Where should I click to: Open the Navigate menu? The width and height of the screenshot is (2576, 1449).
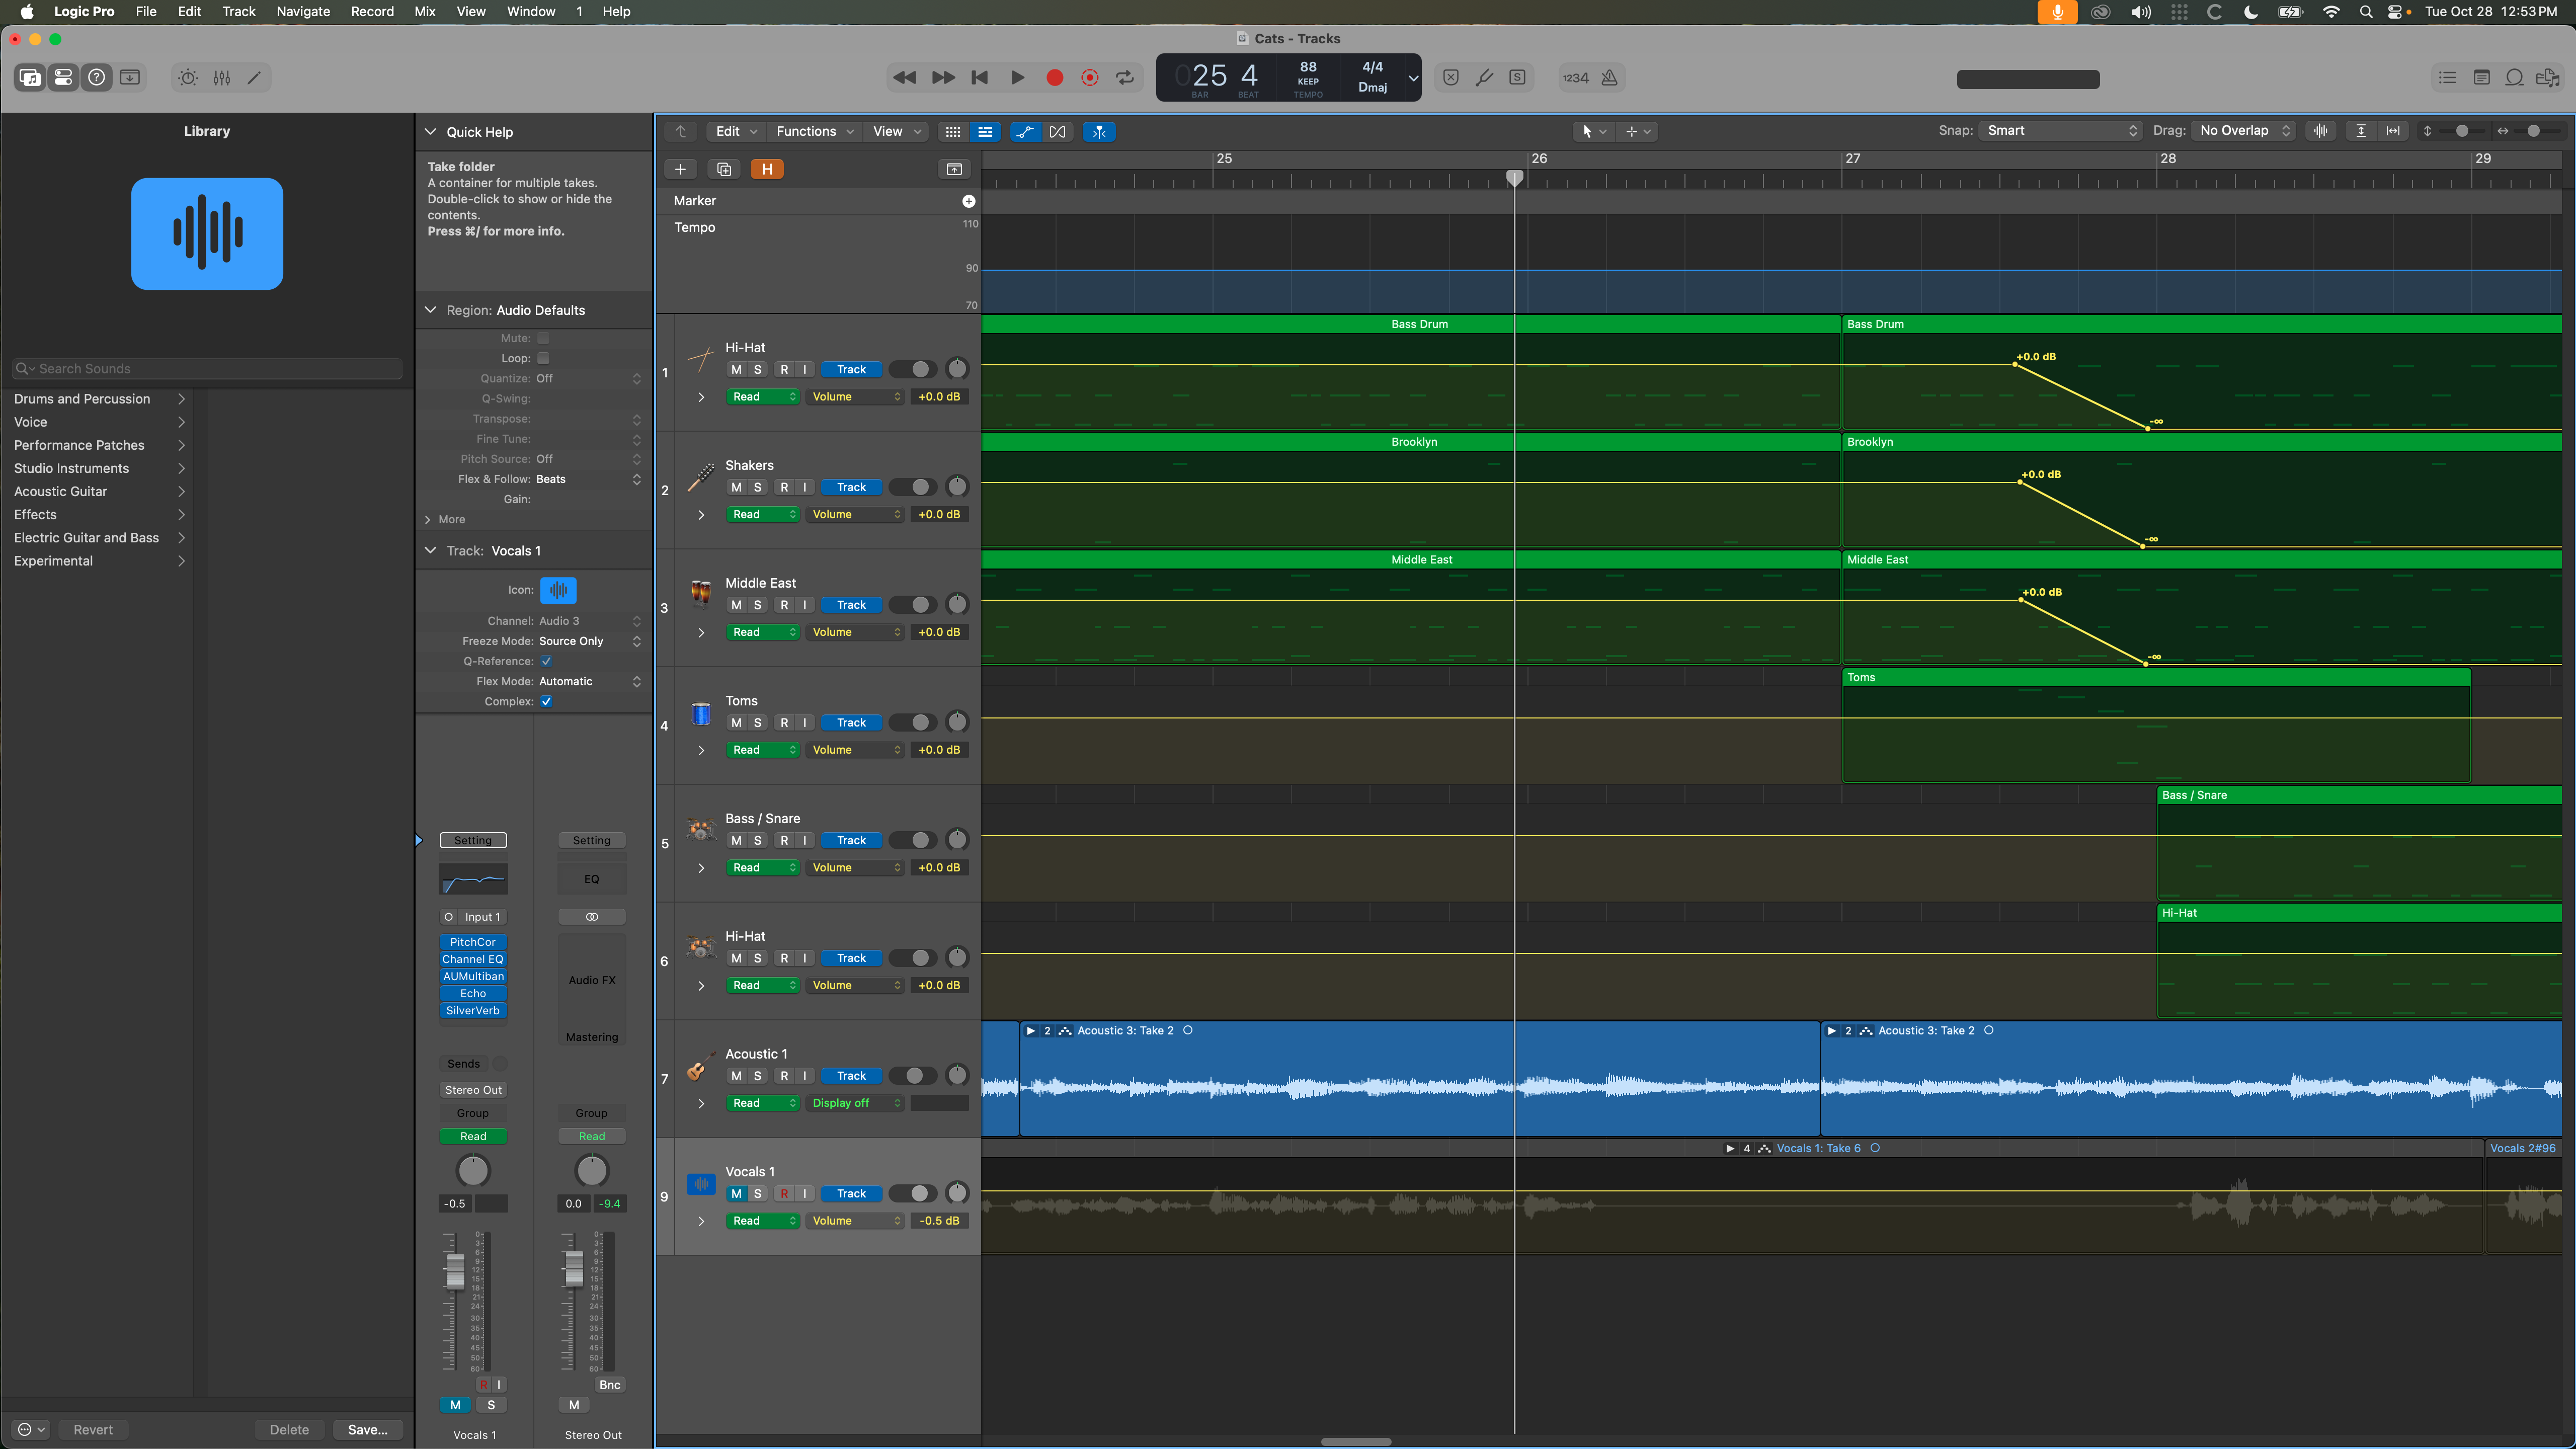pyautogui.click(x=303, y=11)
